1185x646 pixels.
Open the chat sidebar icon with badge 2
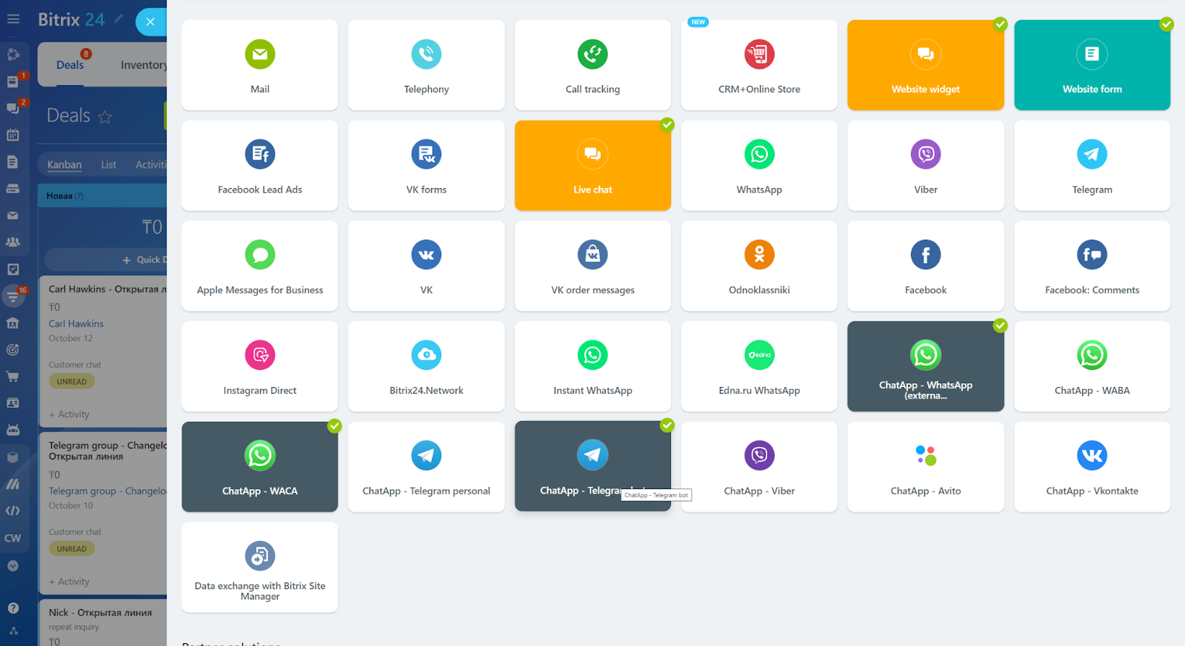13,108
